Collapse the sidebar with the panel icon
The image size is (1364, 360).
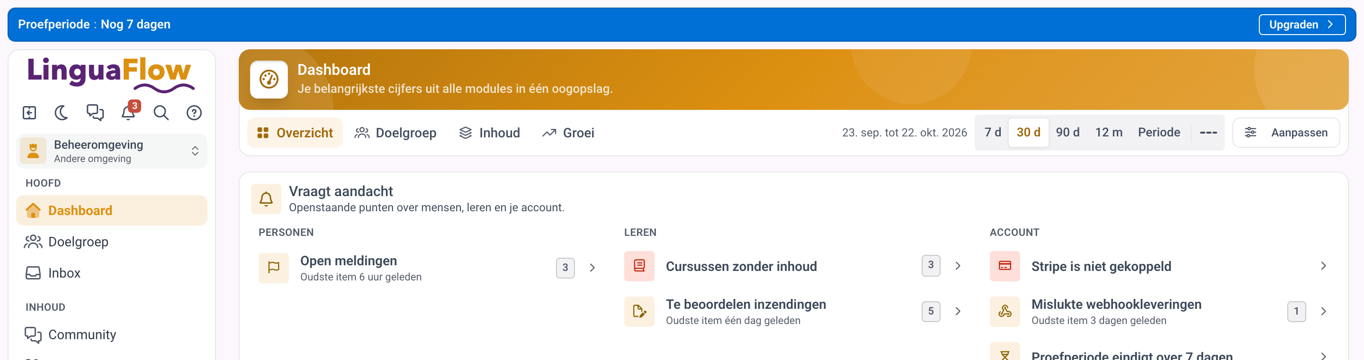pyautogui.click(x=29, y=113)
